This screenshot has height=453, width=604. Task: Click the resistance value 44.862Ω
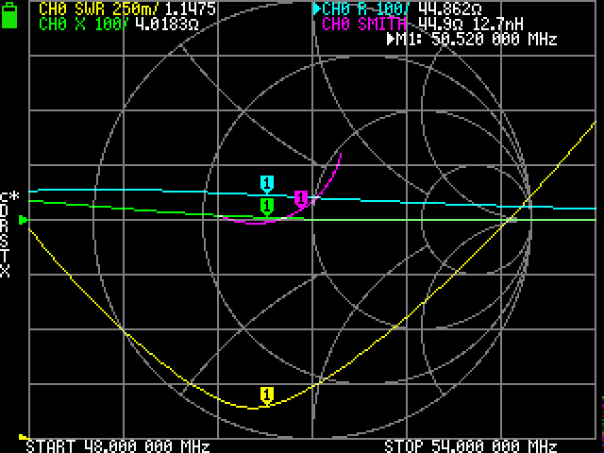point(450,8)
